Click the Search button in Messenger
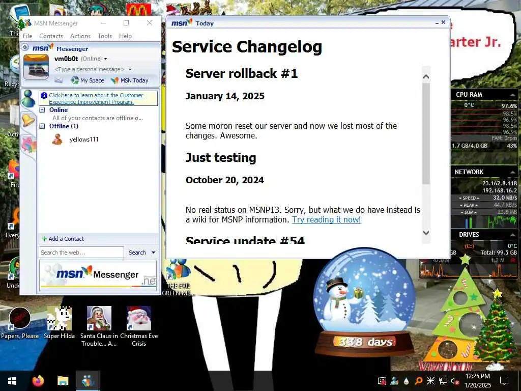This screenshot has height=391, width=521. [x=137, y=253]
